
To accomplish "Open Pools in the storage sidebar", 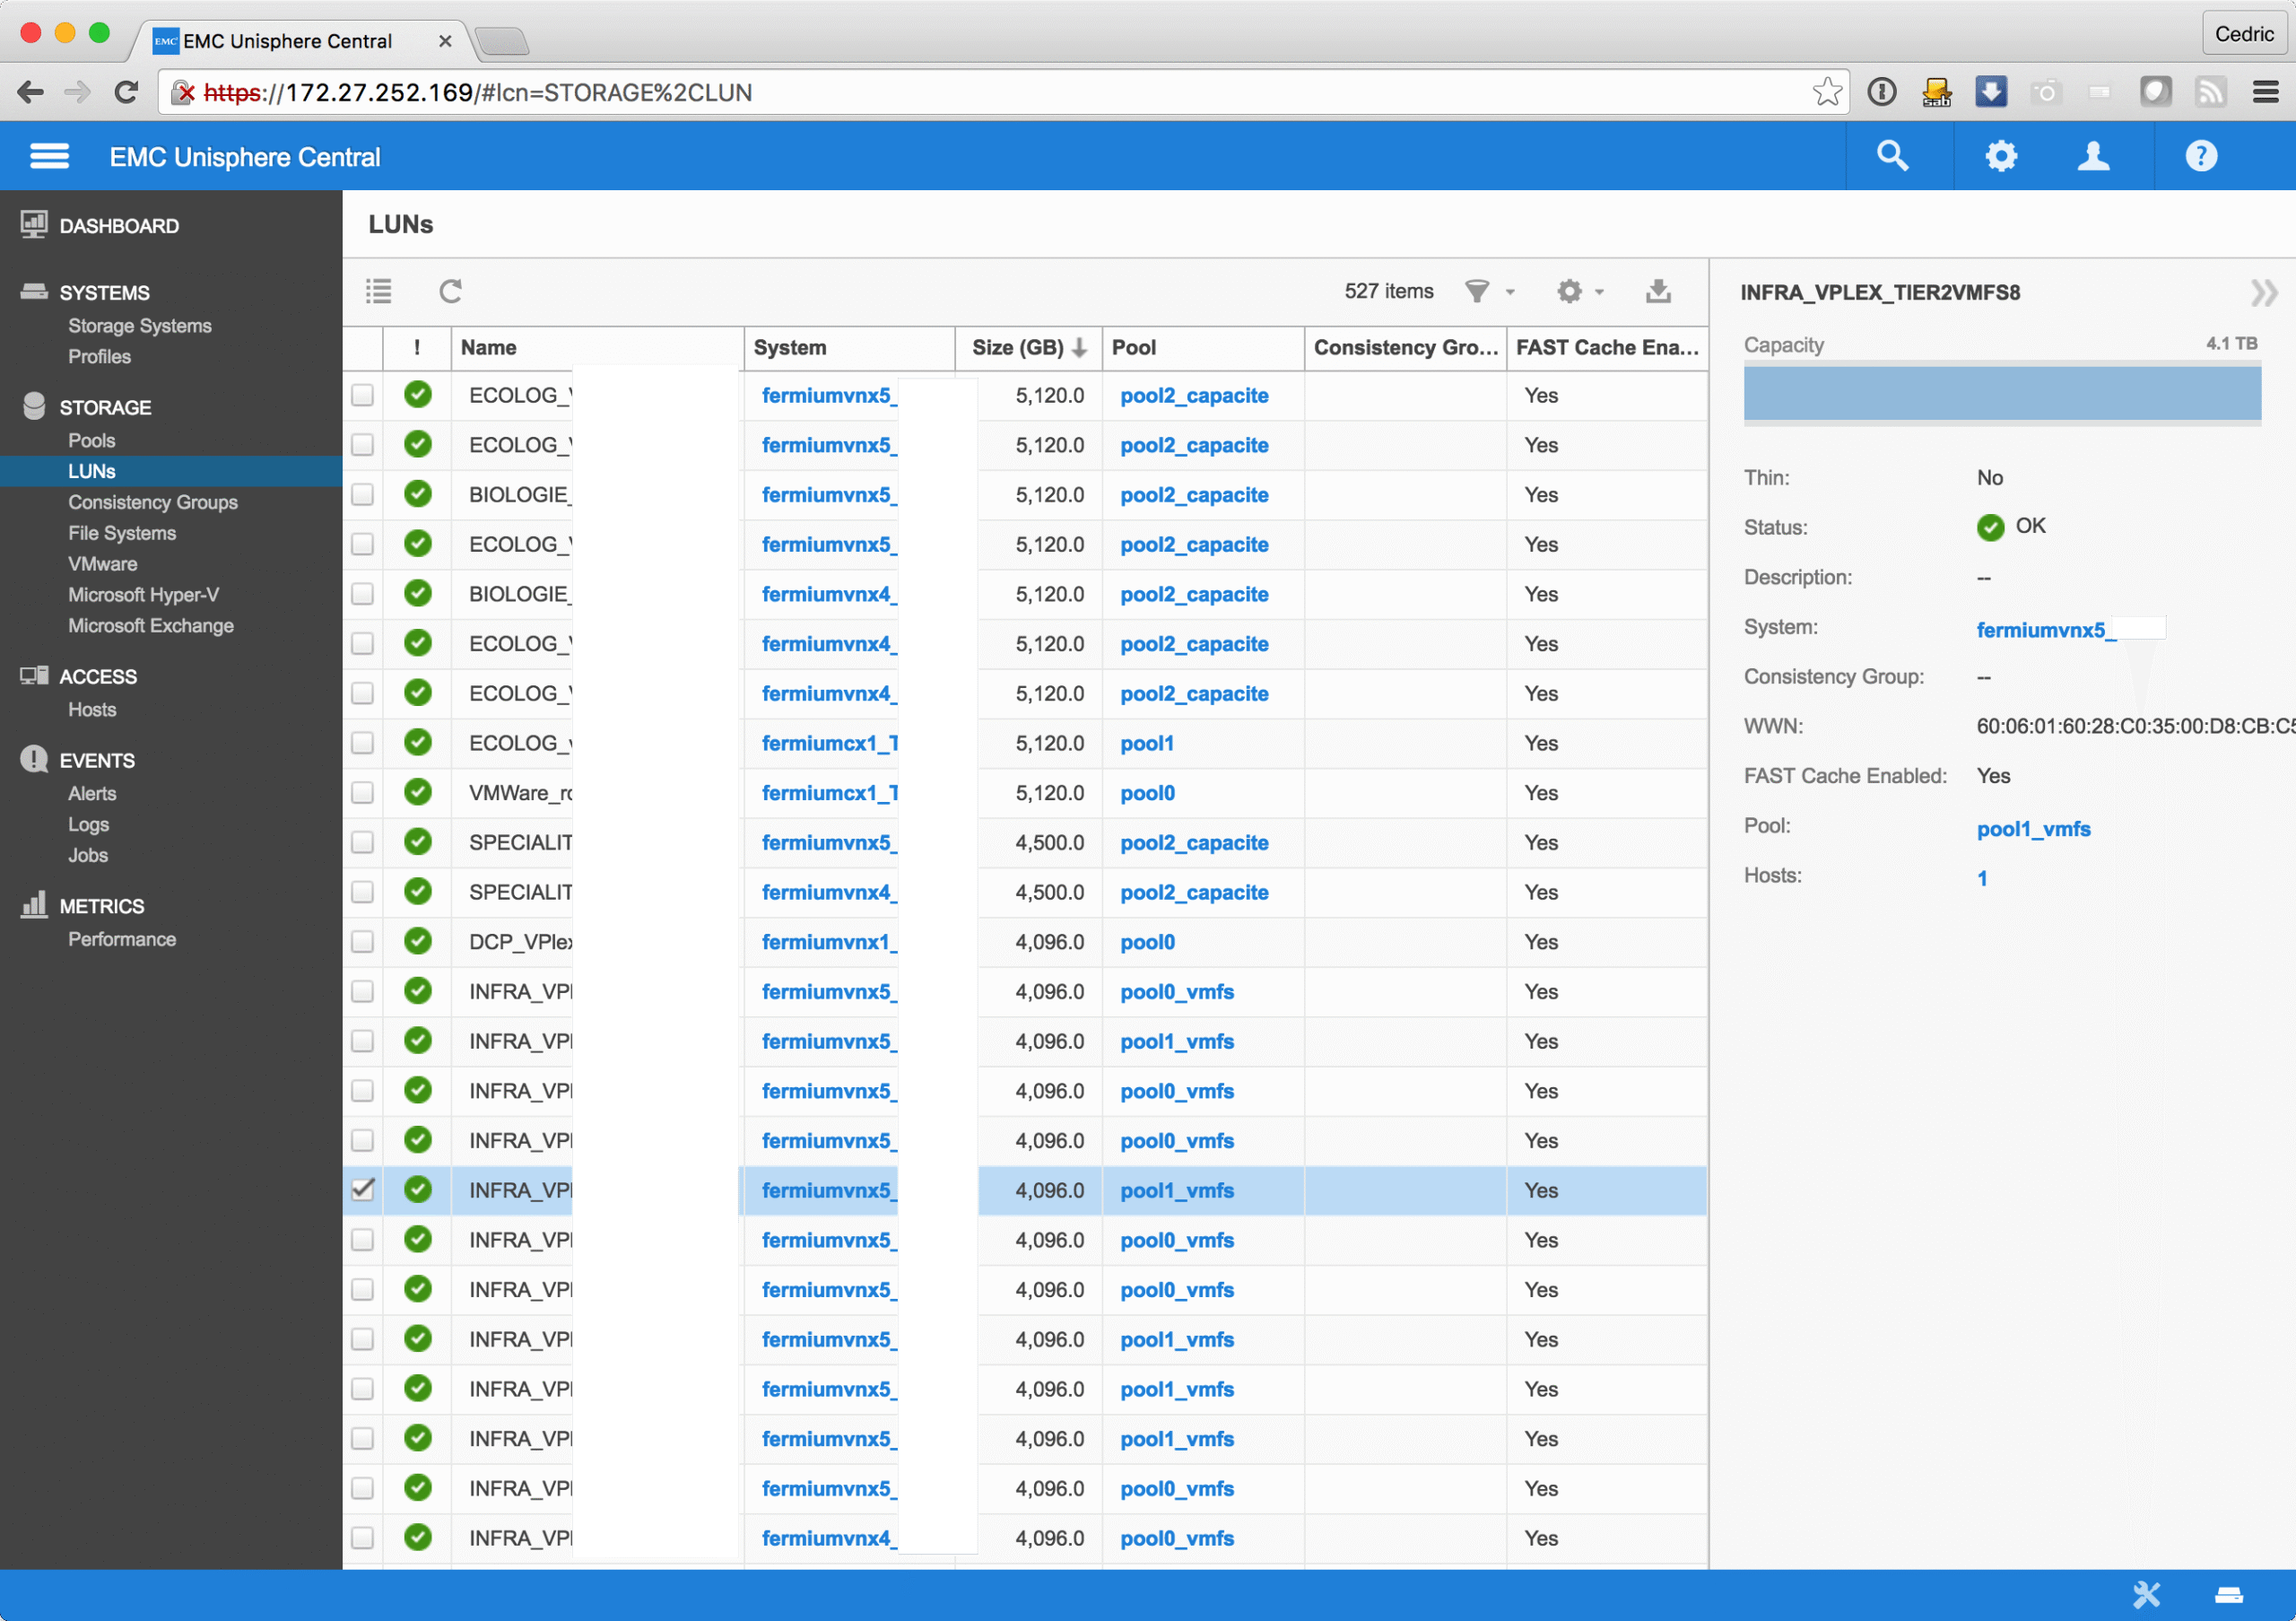I will click(91, 440).
